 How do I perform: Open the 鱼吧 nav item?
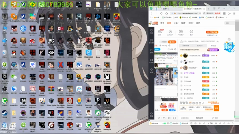[198, 23]
